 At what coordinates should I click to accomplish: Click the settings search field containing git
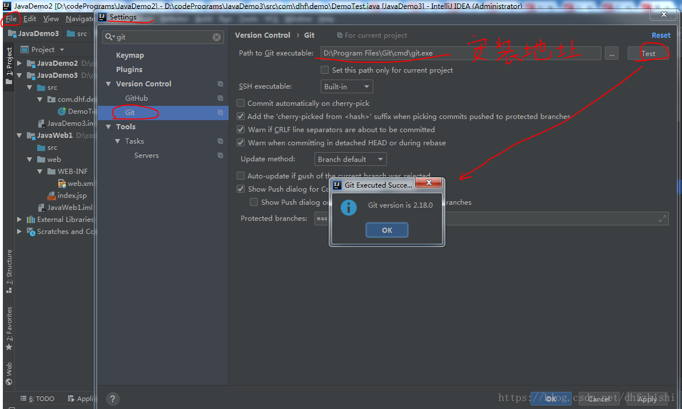click(163, 37)
